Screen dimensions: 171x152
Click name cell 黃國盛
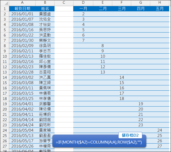(45, 14)
